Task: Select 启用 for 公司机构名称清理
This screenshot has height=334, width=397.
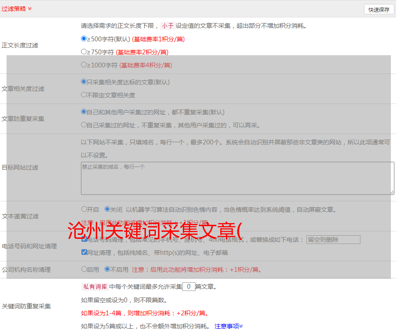Action: coord(84,269)
